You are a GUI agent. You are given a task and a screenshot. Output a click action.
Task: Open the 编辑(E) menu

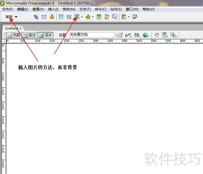click(23, 9)
